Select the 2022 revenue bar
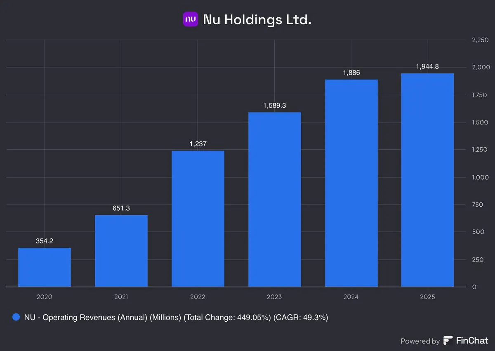This screenshot has height=351, width=495. pos(198,219)
